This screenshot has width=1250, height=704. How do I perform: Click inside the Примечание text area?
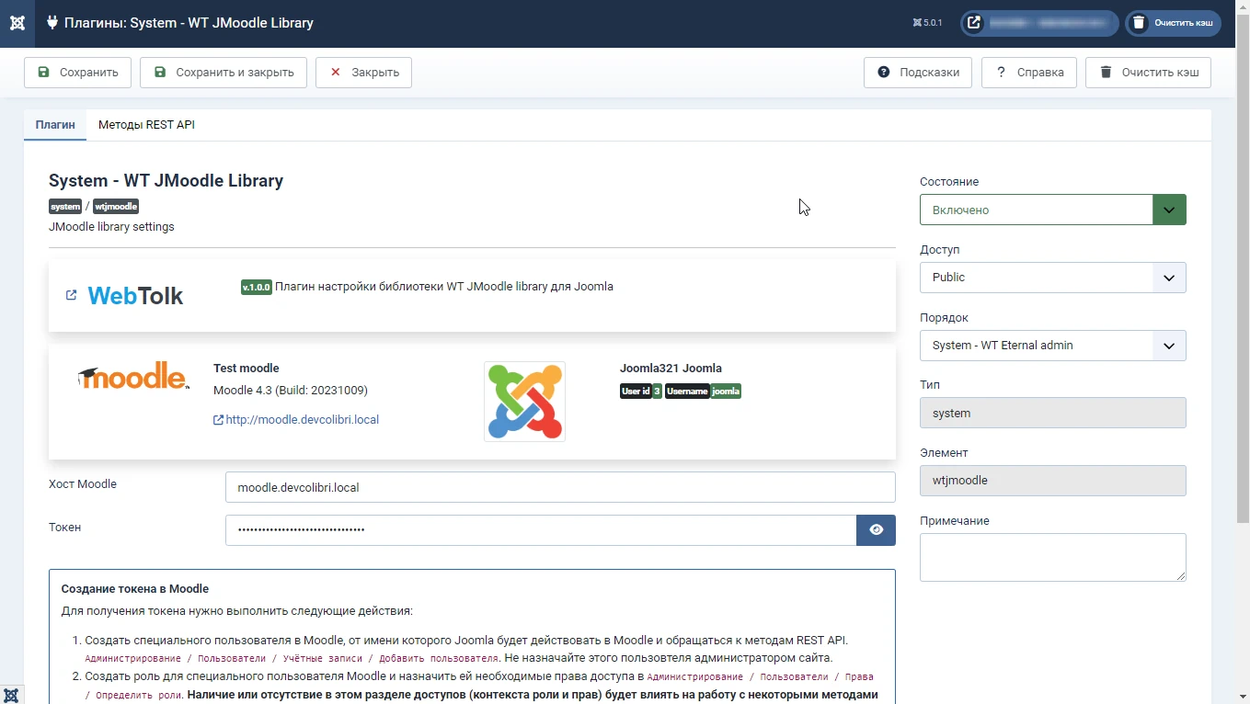coord(1051,556)
